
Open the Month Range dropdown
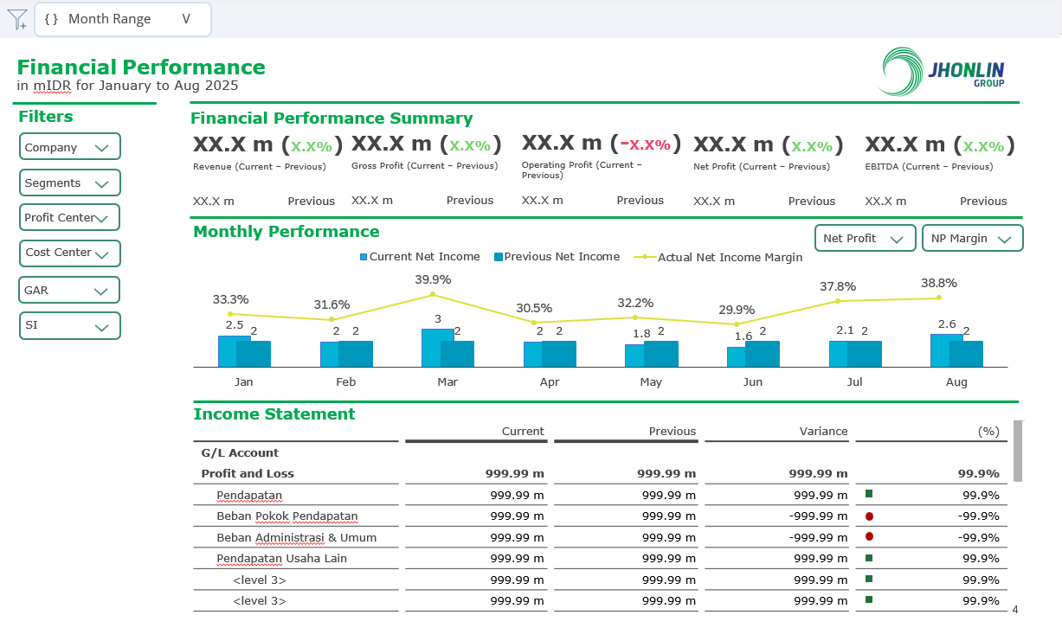point(122,19)
